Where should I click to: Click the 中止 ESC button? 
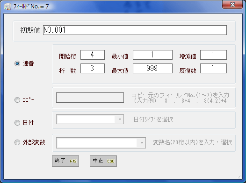tap(103, 161)
